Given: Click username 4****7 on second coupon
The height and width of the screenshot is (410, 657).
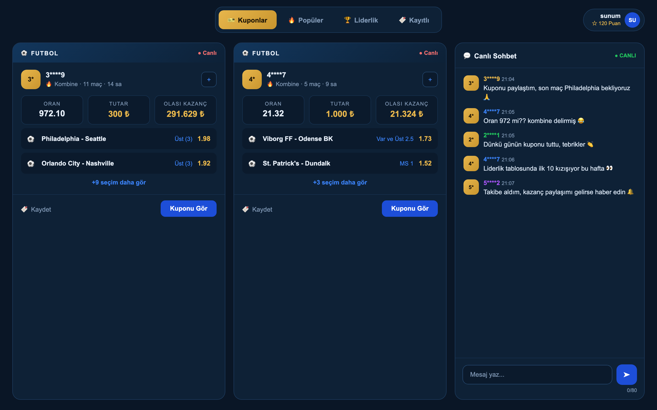Looking at the screenshot, I should 276,75.
